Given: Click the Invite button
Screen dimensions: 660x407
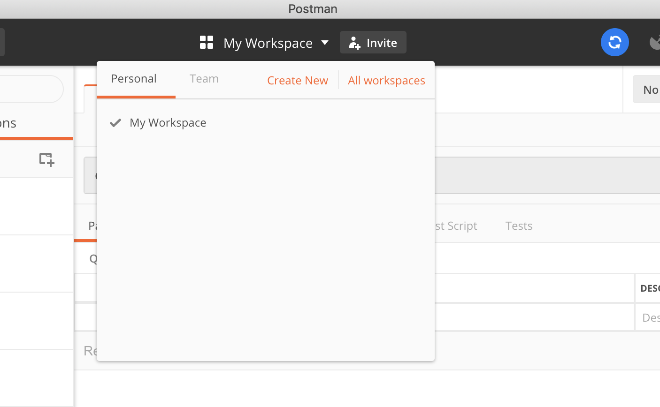Looking at the screenshot, I should [x=373, y=42].
